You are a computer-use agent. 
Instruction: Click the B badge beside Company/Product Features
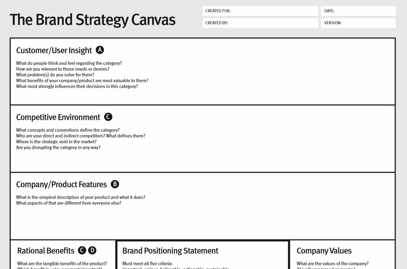click(x=115, y=184)
